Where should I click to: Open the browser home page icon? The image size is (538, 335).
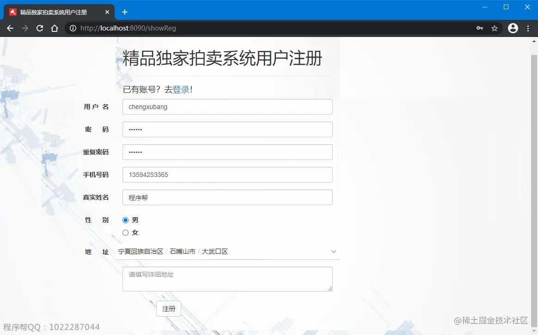pyautogui.click(x=55, y=29)
